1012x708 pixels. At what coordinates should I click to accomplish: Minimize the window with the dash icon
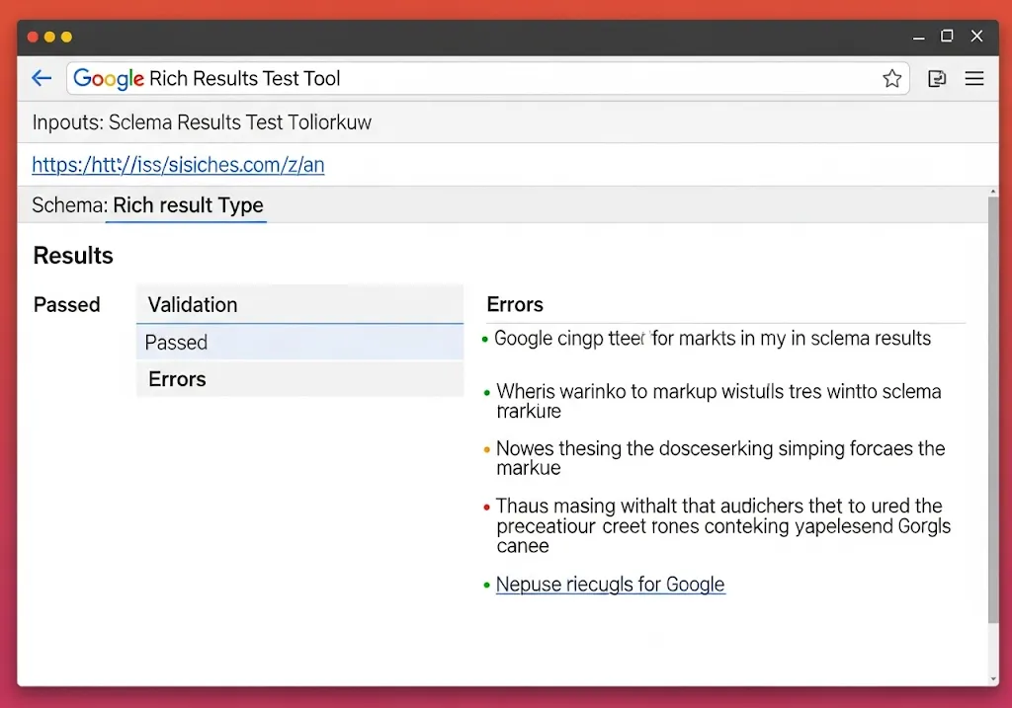[x=918, y=39]
